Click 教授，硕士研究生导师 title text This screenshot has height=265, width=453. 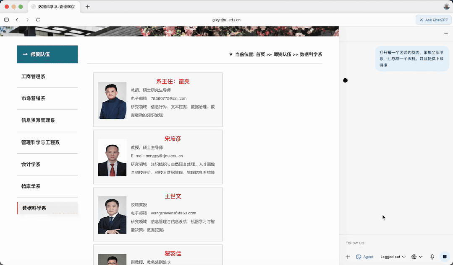click(x=151, y=90)
